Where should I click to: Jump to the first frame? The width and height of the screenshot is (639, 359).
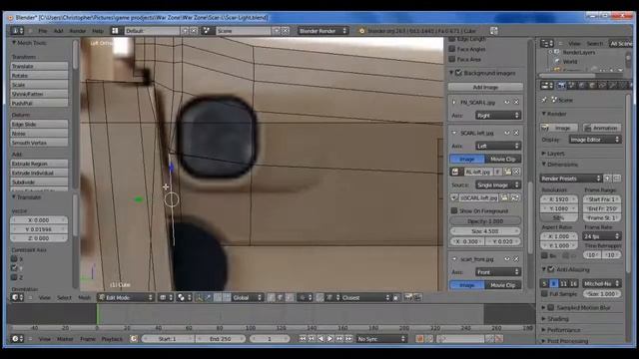[x=303, y=339]
